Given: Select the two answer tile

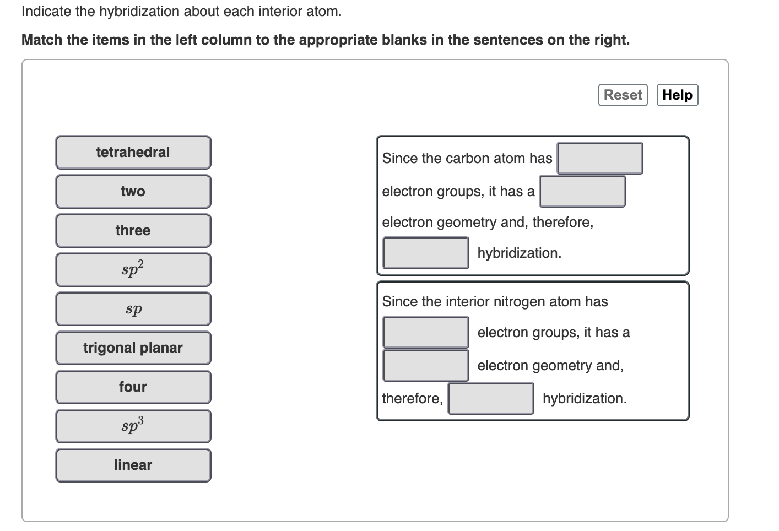Looking at the screenshot, I should point(133,191).
